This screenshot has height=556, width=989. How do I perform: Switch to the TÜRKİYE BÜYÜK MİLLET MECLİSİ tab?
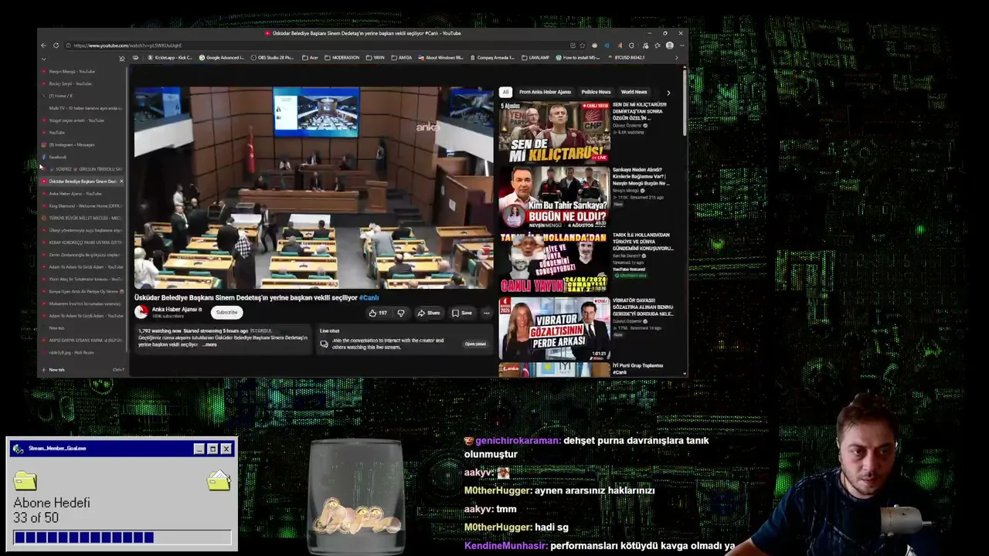[83, 218]
